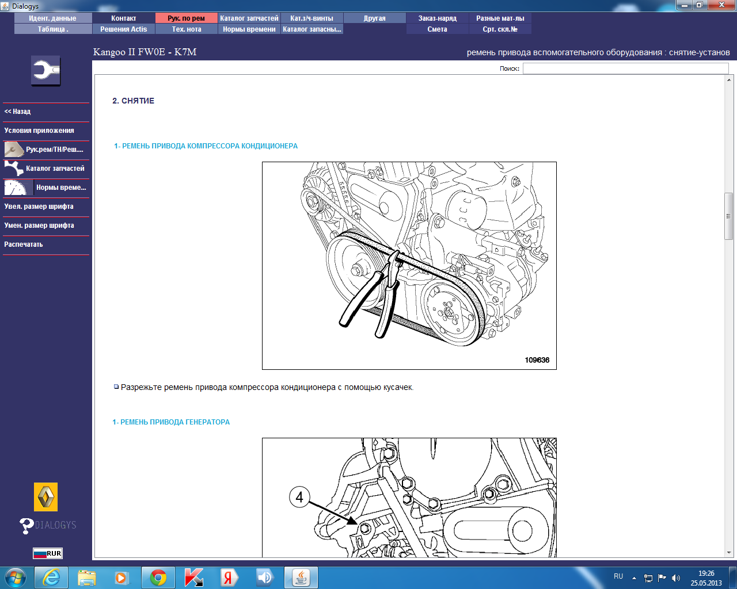Click the wrench icon beside Рук.рем/ТН/Реш
The width and height of the screenshot is (737, 589).
tap(13, 150)
